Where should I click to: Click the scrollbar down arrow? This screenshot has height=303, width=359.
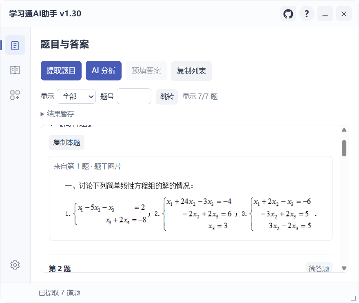point(344,268)
